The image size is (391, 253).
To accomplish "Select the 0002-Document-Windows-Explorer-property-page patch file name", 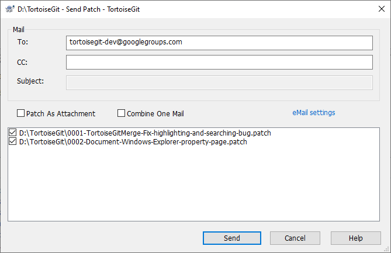I will coord(133,142).
